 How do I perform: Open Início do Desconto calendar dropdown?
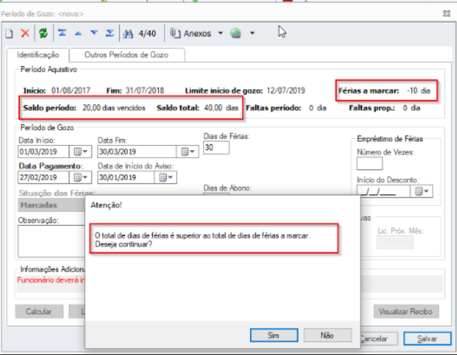point(422,191)
